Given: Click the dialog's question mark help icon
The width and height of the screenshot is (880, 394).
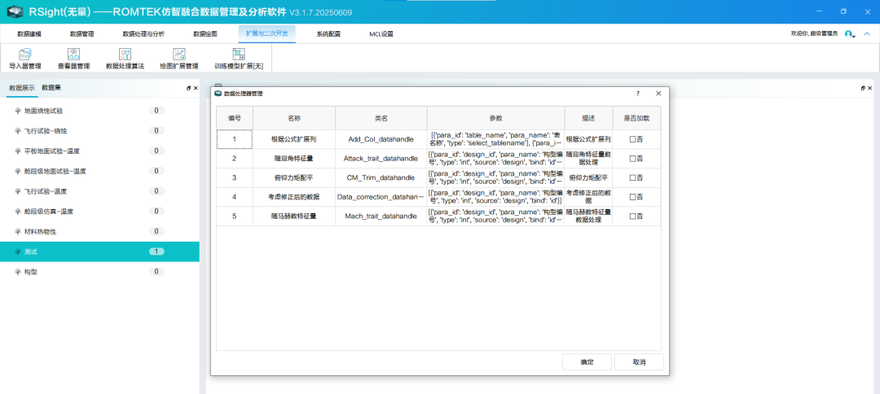Looking at the screenshot, I should coord(637,94).
